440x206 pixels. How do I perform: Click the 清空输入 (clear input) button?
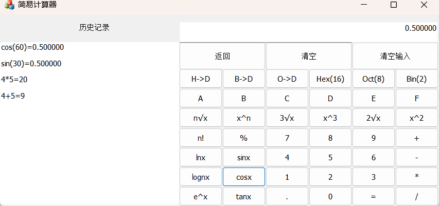coord(395,56)
